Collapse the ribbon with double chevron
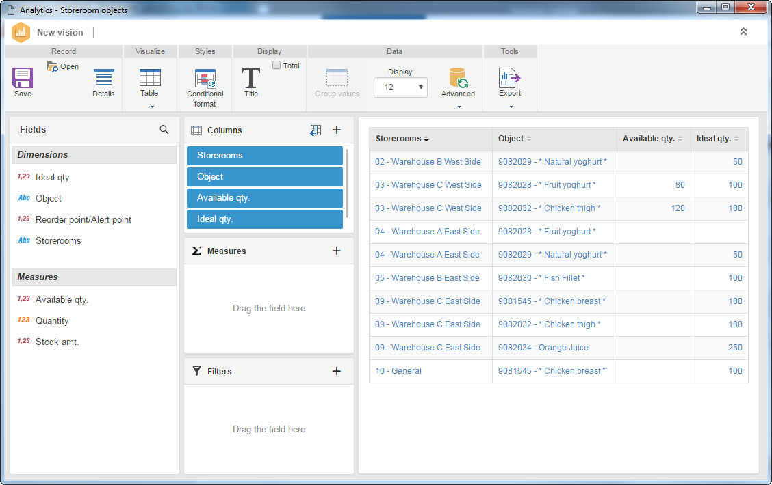Viewport: 772px width, 485px height. pos(743,31)
